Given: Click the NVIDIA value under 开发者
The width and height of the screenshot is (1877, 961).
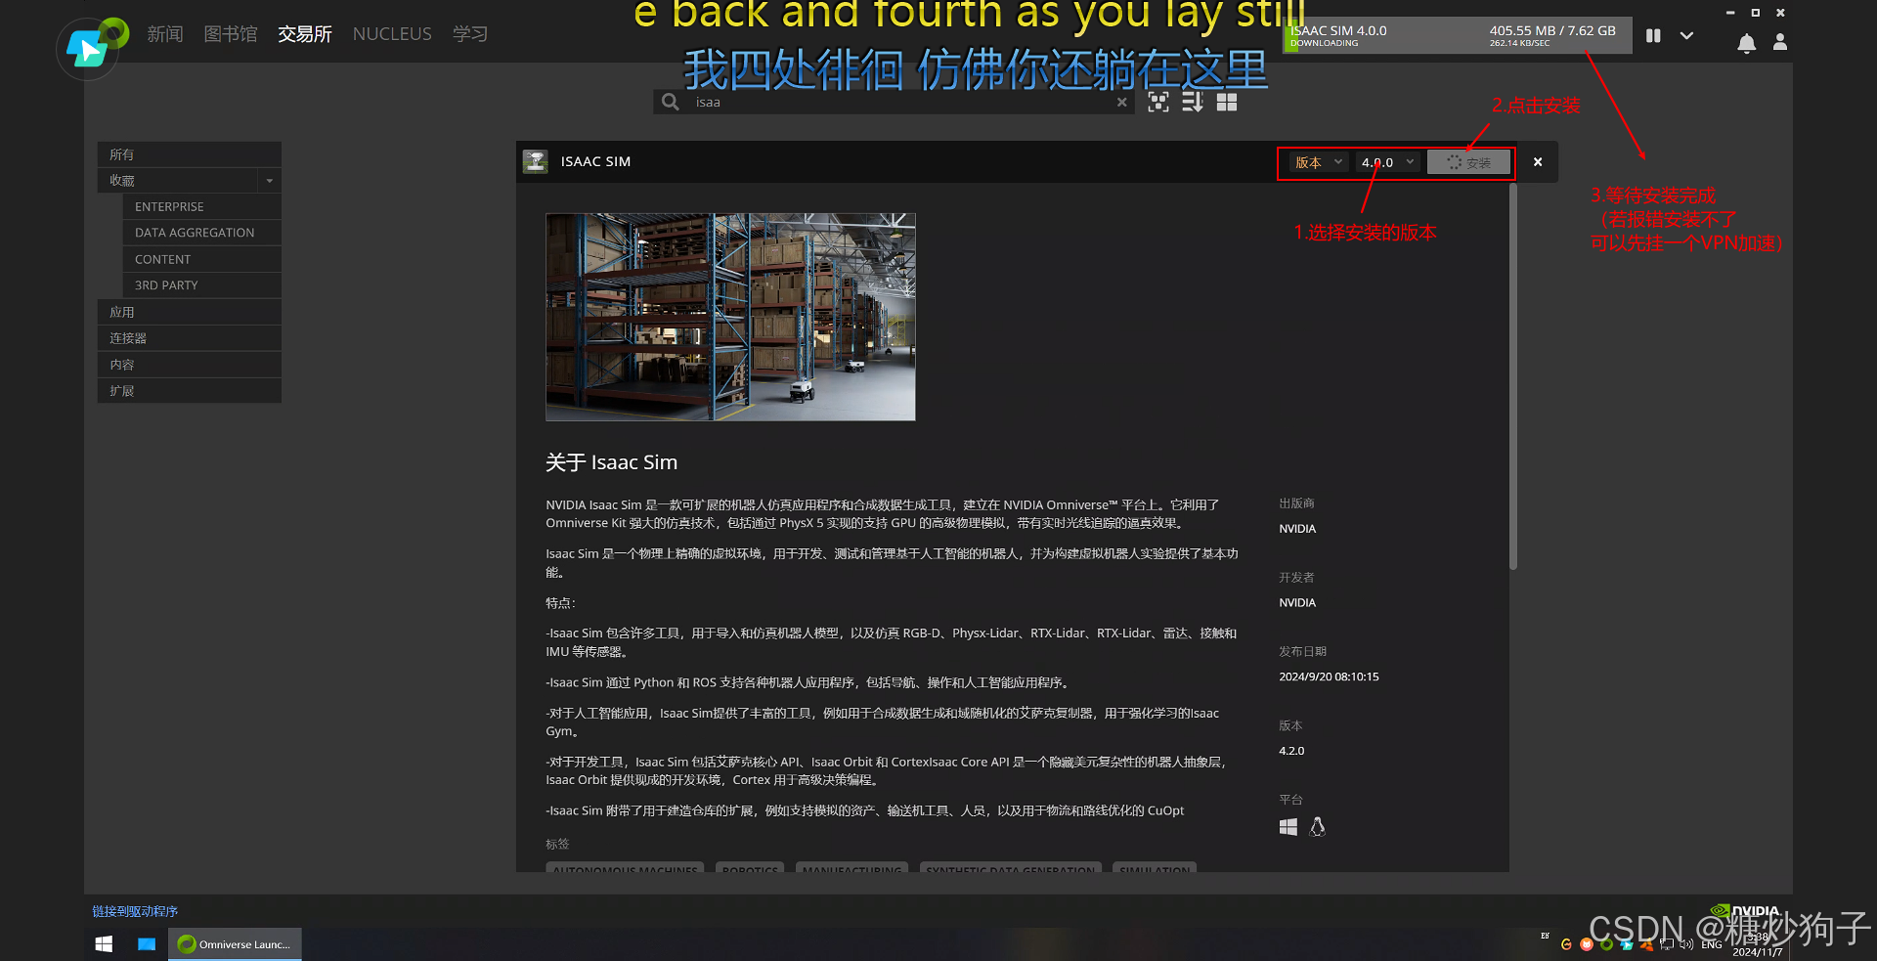Looking at the screenshot, I should (x=1297, y=603).
